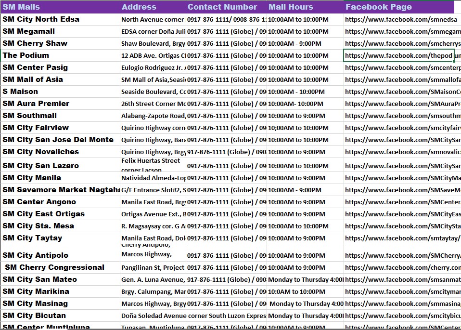Select the SM Aura Premier cell

click(60, 104)
